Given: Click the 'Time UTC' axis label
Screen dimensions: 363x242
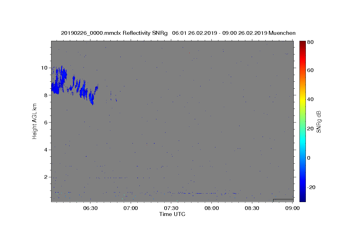Looking at the screenshot, I should tap(172, 214).
